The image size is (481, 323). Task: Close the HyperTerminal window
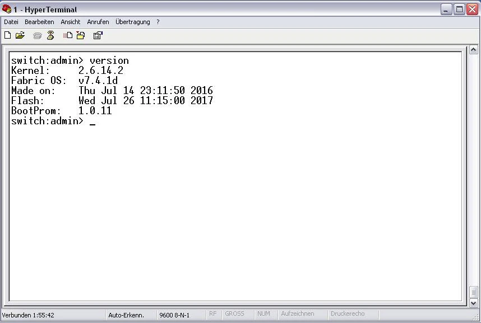[x=473, y=10]
